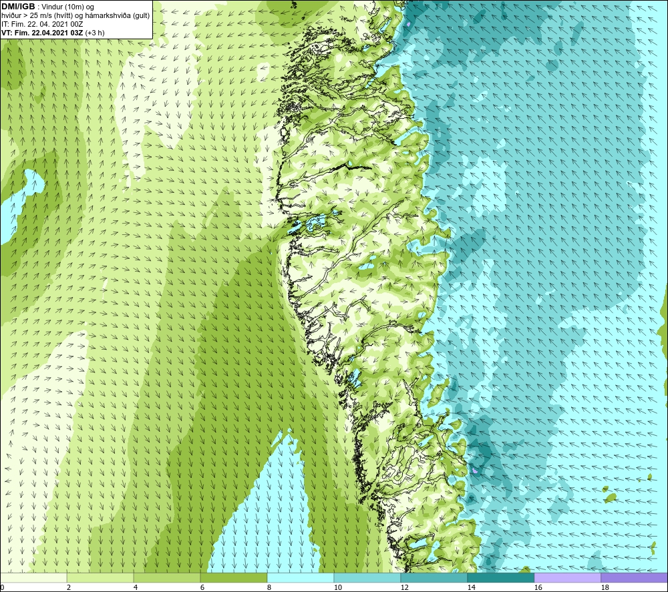Click the 12–14 m/s teal legend swatch

(x=434, y=578)
